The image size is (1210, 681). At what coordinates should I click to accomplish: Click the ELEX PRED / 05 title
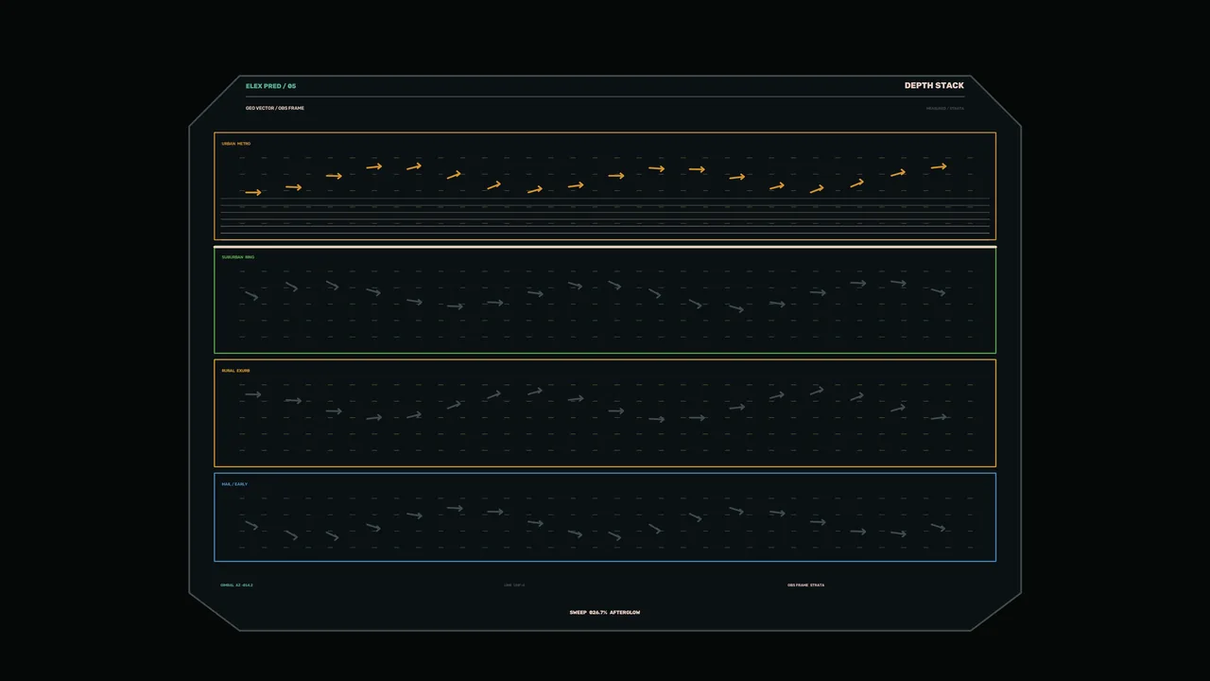pyautogui.click(x=270, y=86)
